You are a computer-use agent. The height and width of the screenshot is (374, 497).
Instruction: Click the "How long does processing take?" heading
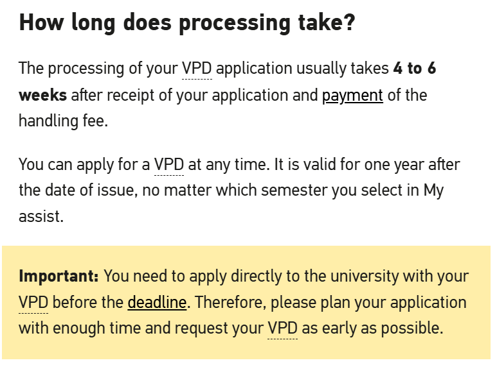[186, 24]
